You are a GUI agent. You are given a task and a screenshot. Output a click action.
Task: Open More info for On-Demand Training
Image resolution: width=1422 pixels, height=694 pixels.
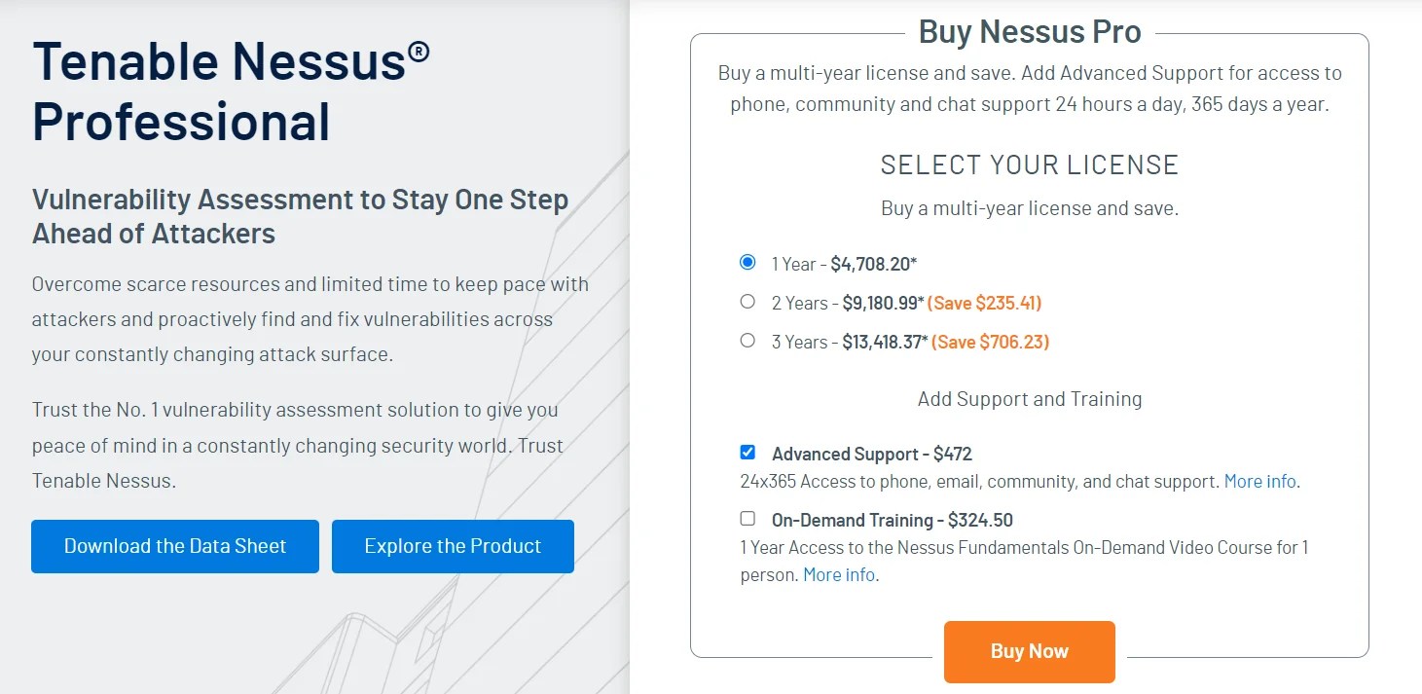pyautogui.click(x=838, y=574)
